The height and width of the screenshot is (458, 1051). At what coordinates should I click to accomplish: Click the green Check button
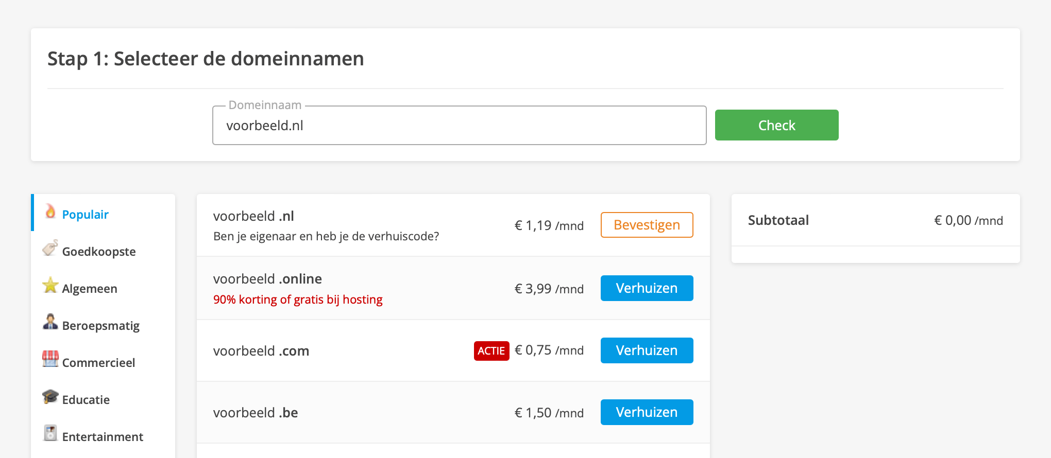pyautogui.click(x=776, y=125)
